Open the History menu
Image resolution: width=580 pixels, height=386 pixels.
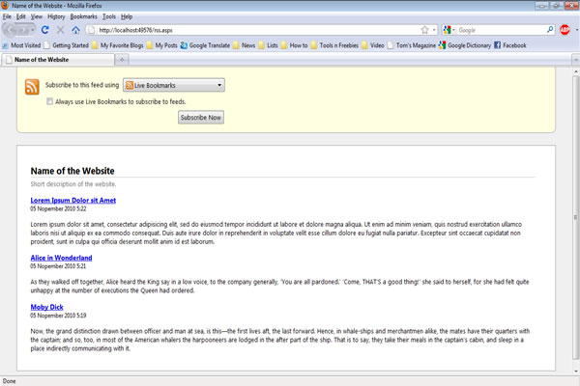pyautogui.click(x=56, y=16)
